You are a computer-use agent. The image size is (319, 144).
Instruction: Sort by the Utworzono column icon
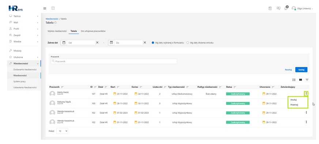point(273,87)
